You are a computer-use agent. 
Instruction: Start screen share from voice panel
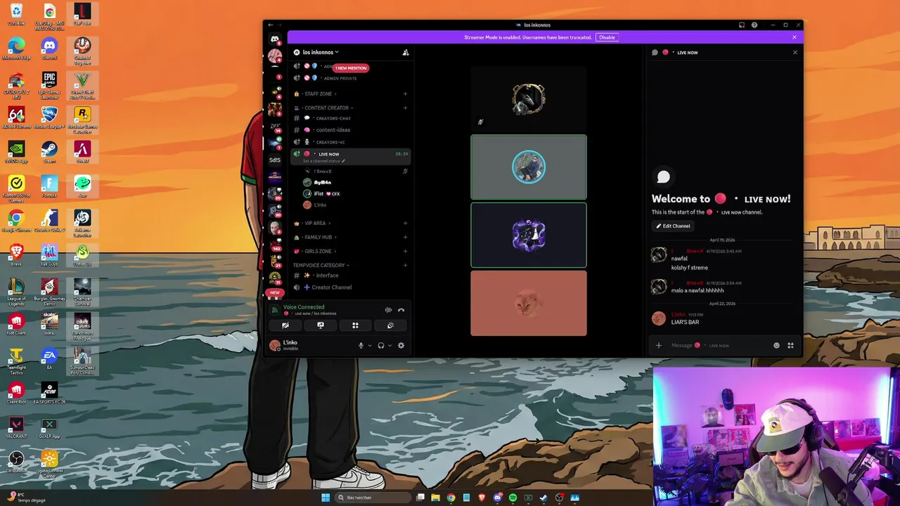coord(321,325)
